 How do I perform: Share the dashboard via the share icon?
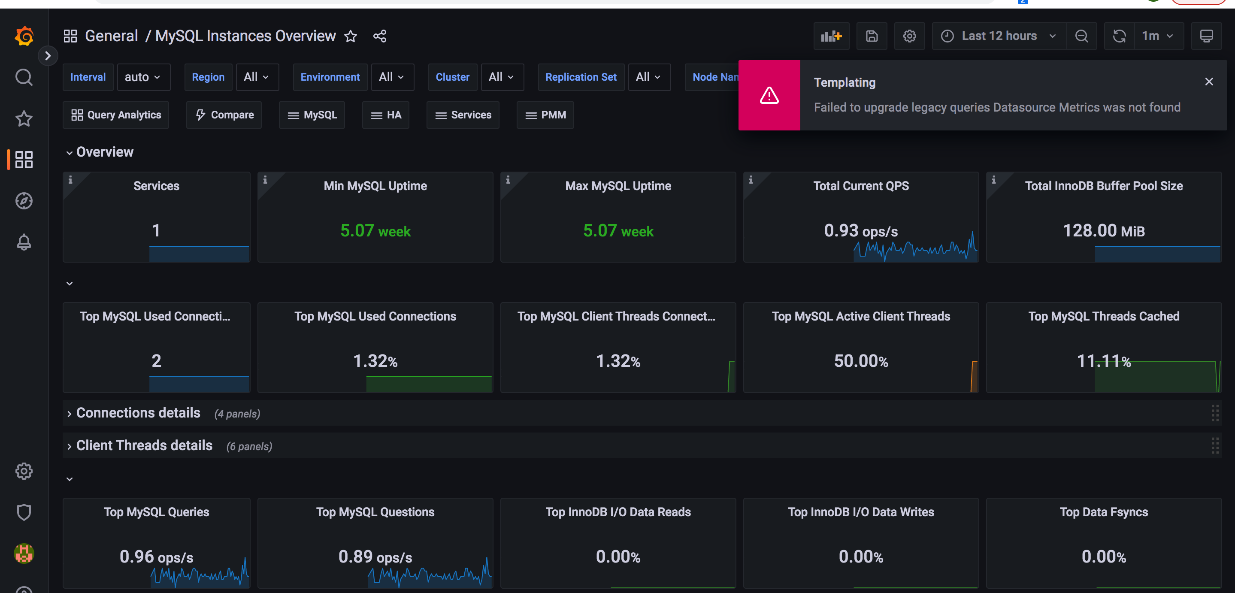380,36
